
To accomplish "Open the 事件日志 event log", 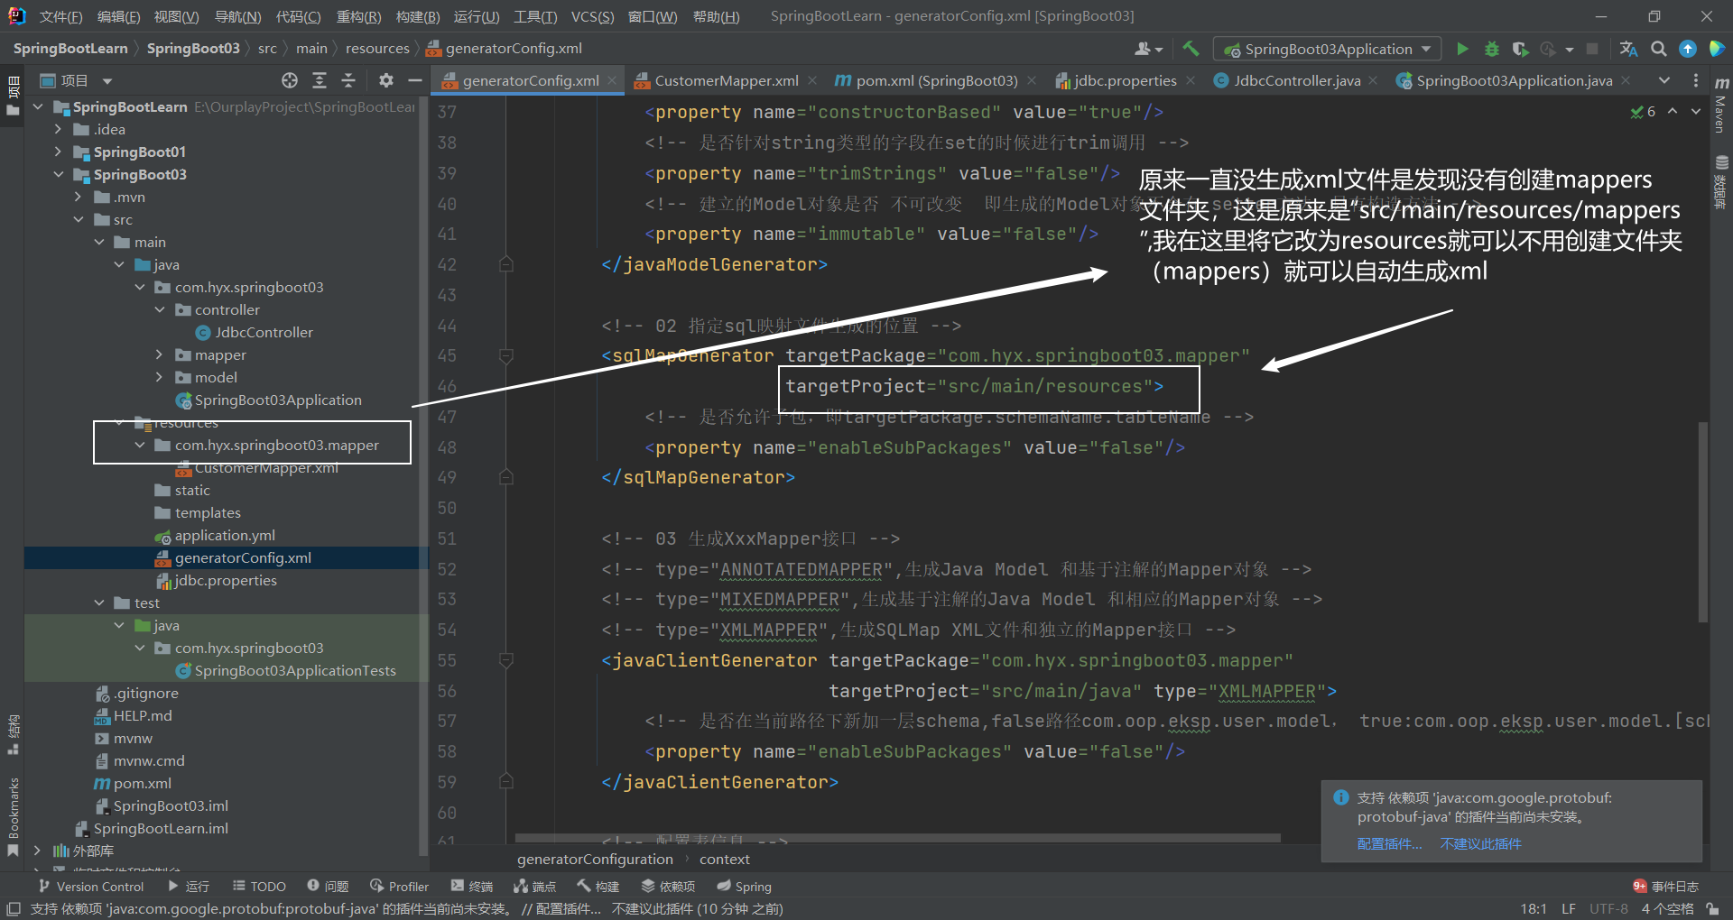I will point(1666,887).
